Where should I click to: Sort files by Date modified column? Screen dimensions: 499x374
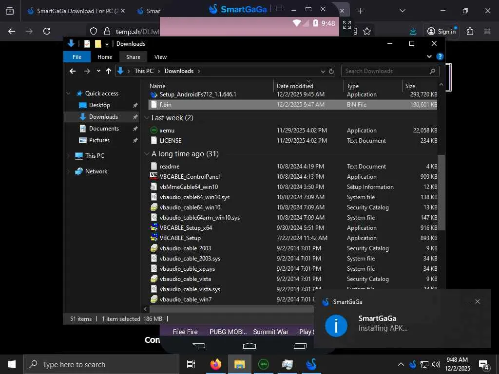295,86
